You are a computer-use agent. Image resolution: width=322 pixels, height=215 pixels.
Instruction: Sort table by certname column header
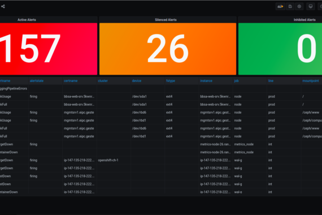(x=71, y=81)
